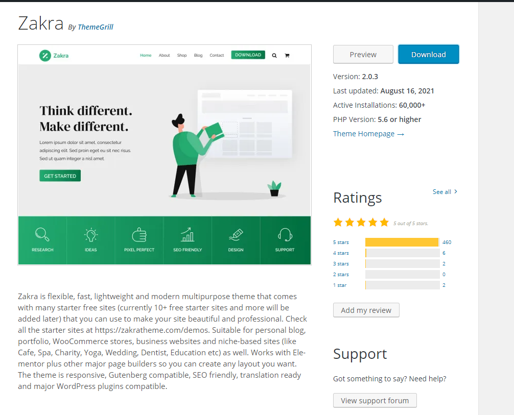Click the Support headset icon

click(x=285, y=234)
